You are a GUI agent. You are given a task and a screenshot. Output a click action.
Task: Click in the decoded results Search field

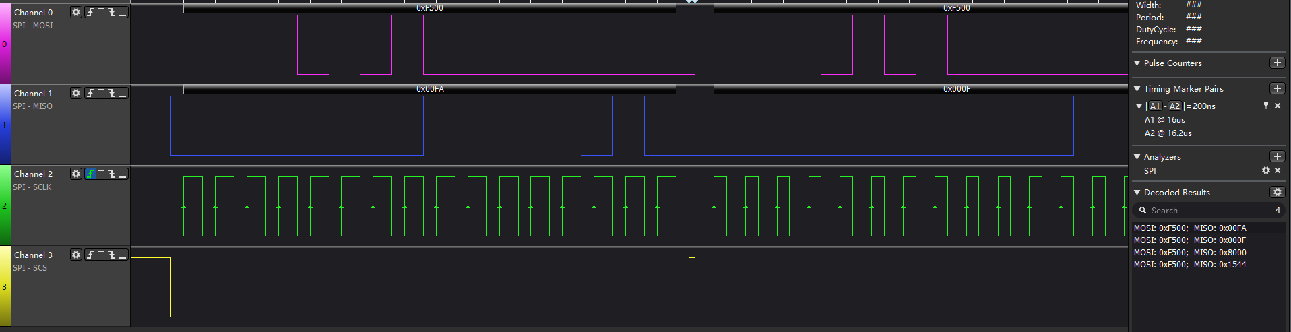(x=1209, y=210)
